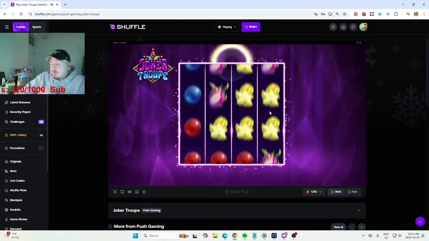Open Discord from the taskbar
This screenshot has width=429, height=241.
click(284, 236)
